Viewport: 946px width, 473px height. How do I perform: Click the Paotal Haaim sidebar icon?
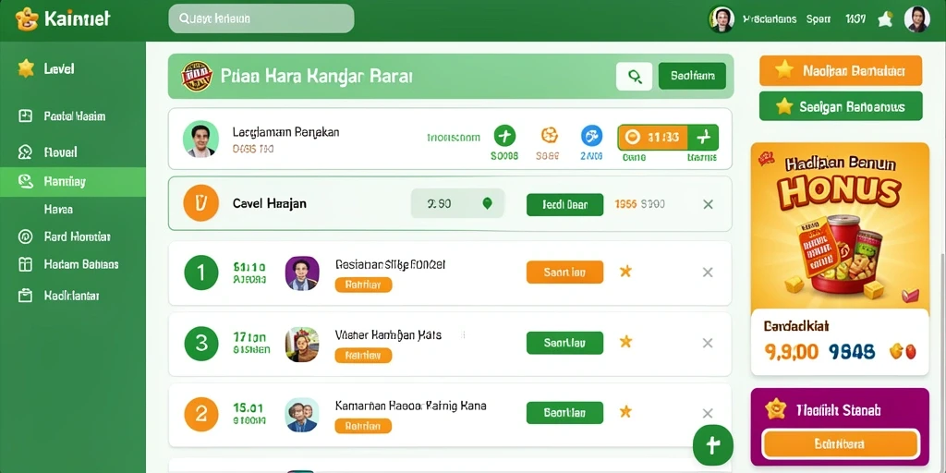point(25,116)
